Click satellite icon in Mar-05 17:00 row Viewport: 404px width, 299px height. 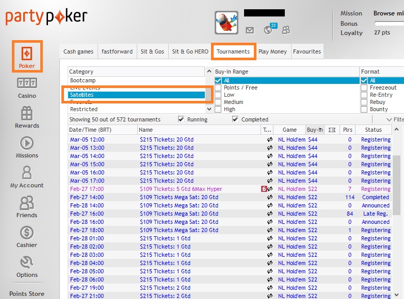point(270,181)
